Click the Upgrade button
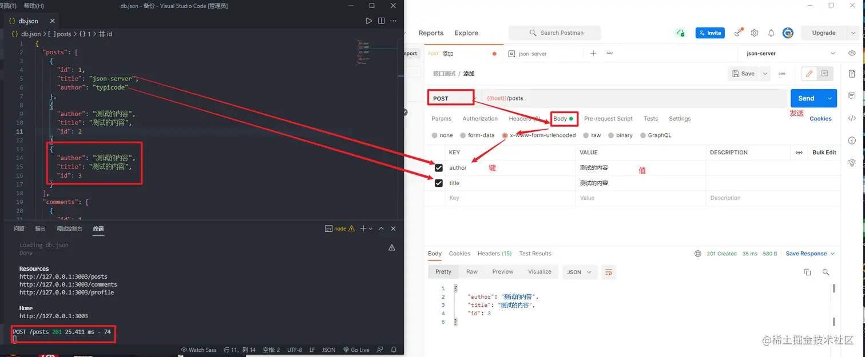 [x=824, y=33]
